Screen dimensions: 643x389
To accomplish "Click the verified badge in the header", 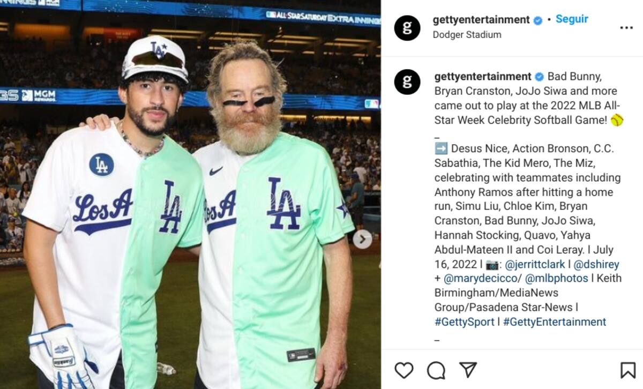I will (x=537, y=20).
